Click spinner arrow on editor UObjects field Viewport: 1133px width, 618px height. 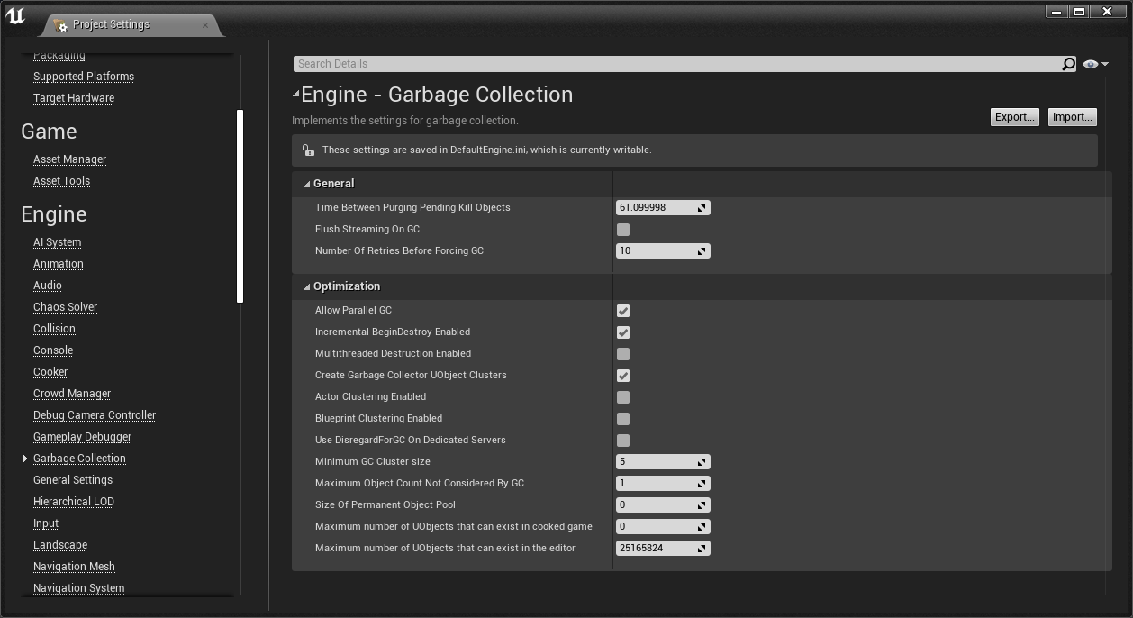[x=702, y=549]
